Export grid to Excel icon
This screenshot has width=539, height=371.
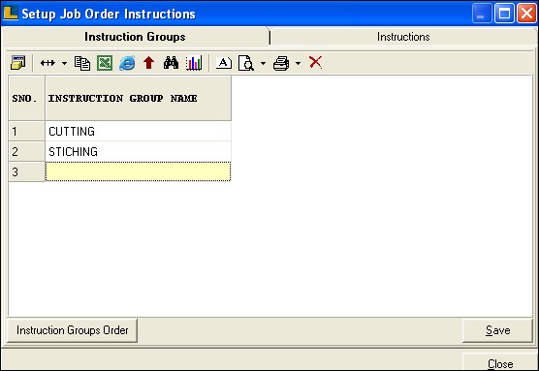point(105,63)
